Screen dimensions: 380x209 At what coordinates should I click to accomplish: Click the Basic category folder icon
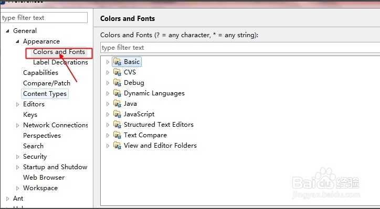pyautogui.click(x=117, y=62)
